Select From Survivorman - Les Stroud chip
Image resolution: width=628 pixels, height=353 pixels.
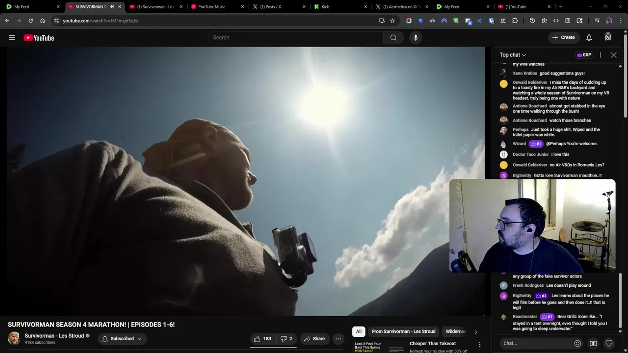tap(403, 331)
